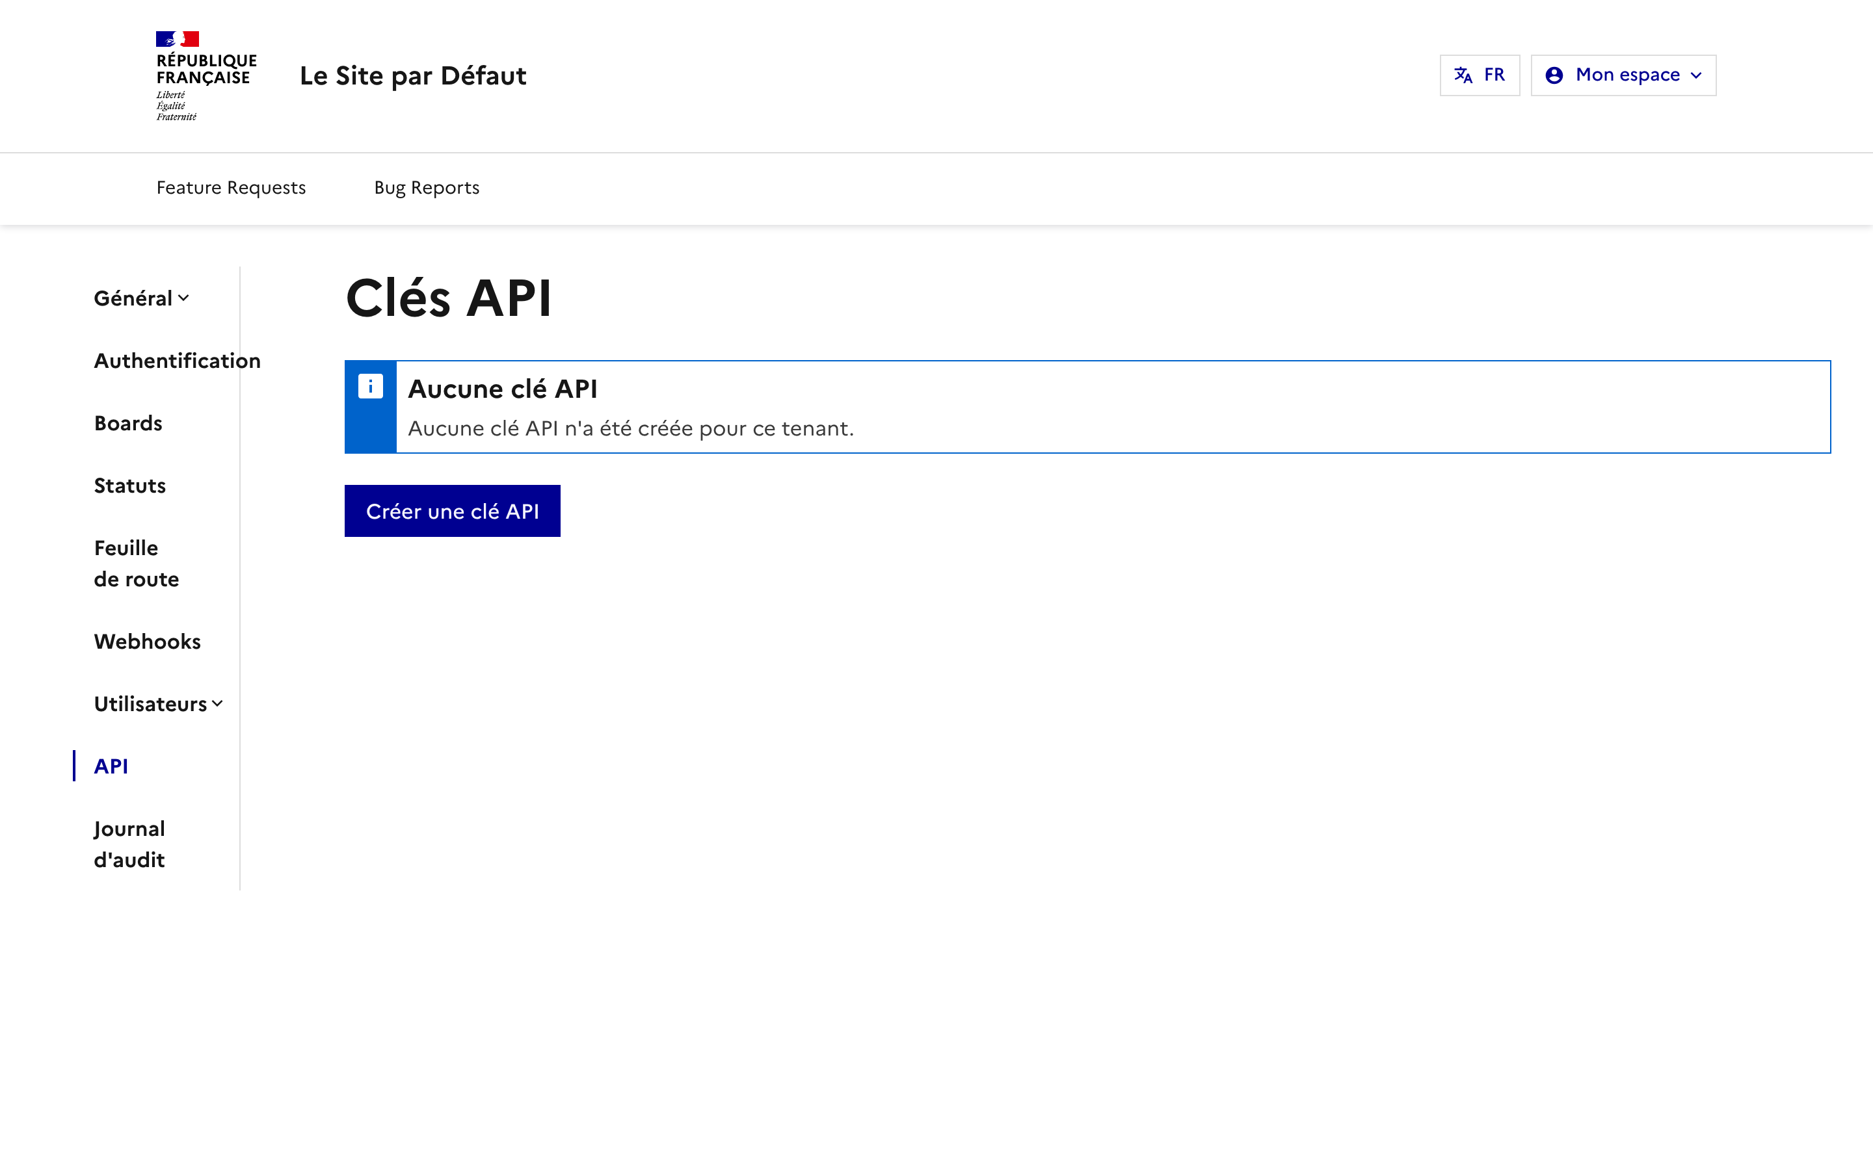Navigate to the Boards section
1873x1170 pixels.
127,422
